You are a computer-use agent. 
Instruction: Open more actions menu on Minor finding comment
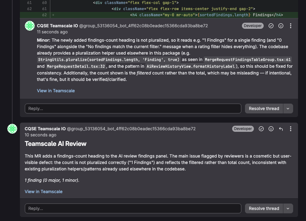coord(291,26)
